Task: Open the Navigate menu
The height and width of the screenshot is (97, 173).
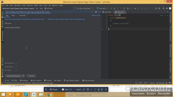Action: (x=17, y=5)
